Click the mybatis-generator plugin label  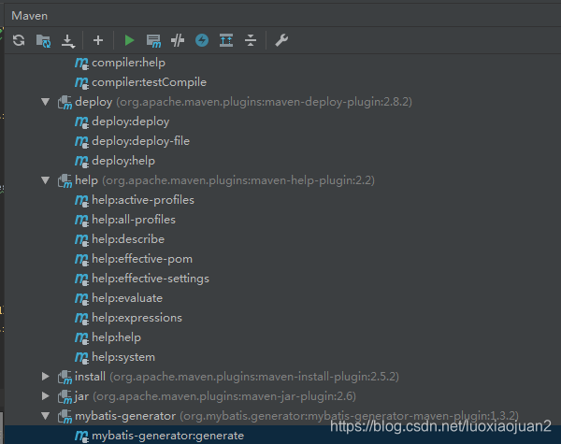click(125, 416)
